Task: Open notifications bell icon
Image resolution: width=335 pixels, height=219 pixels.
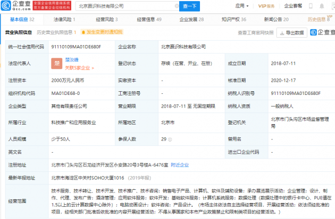Action: coord(322,6)
